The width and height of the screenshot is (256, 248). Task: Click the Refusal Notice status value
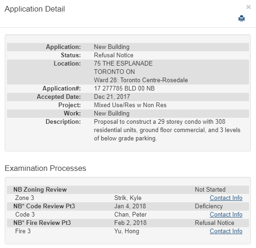tap(113, 55)
